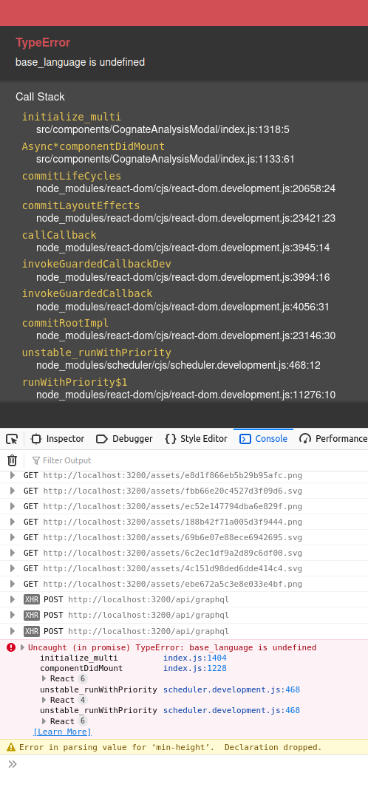The image size is (368, 787).
Task: Open index.js:1404 source link
Action: [195, 658]
